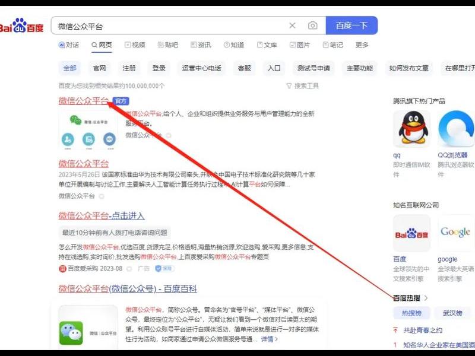Open 微信公众平台-点击进入 ad link
The image size is (475, 356).
pyautogui.click(x=102, y=216)
